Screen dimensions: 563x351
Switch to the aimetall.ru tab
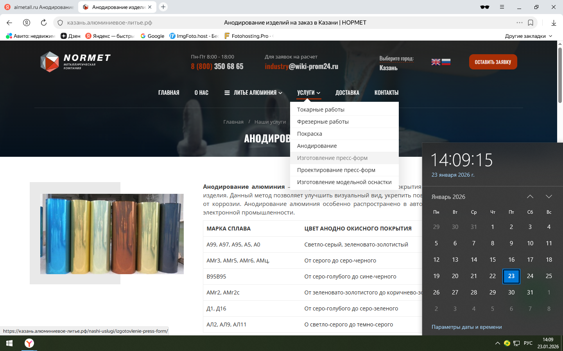tap(39, 7)
